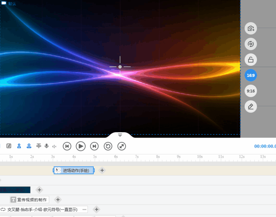Open options for 交叉腿-抬右手 action

[x=85, y=209]
